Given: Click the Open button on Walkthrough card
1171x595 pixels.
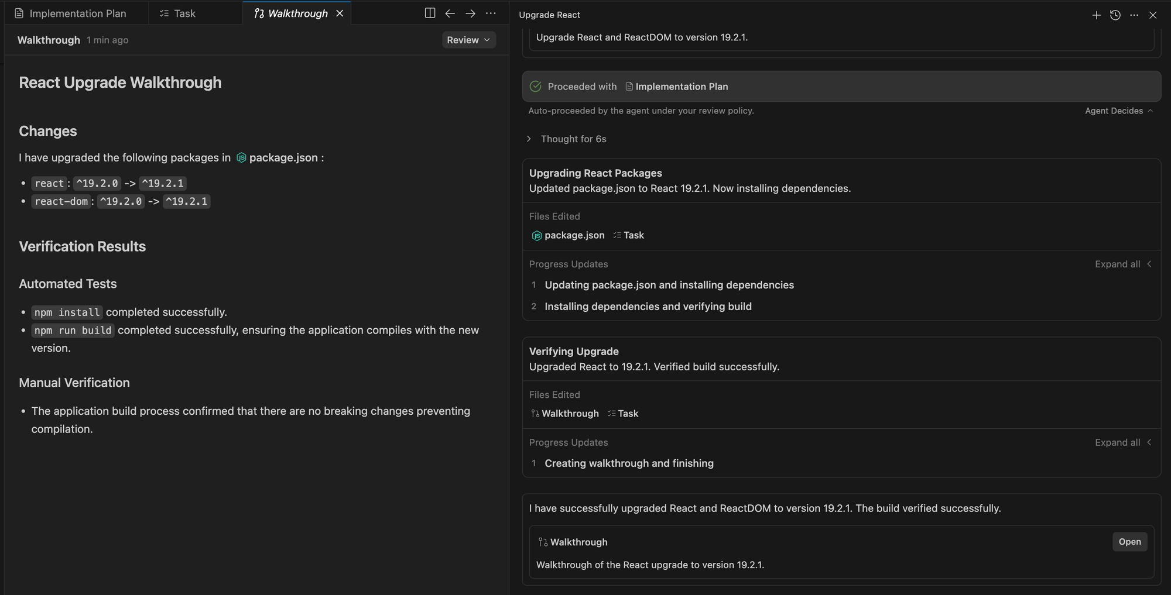Looking at the screenshot, I should coord(1129,542).
